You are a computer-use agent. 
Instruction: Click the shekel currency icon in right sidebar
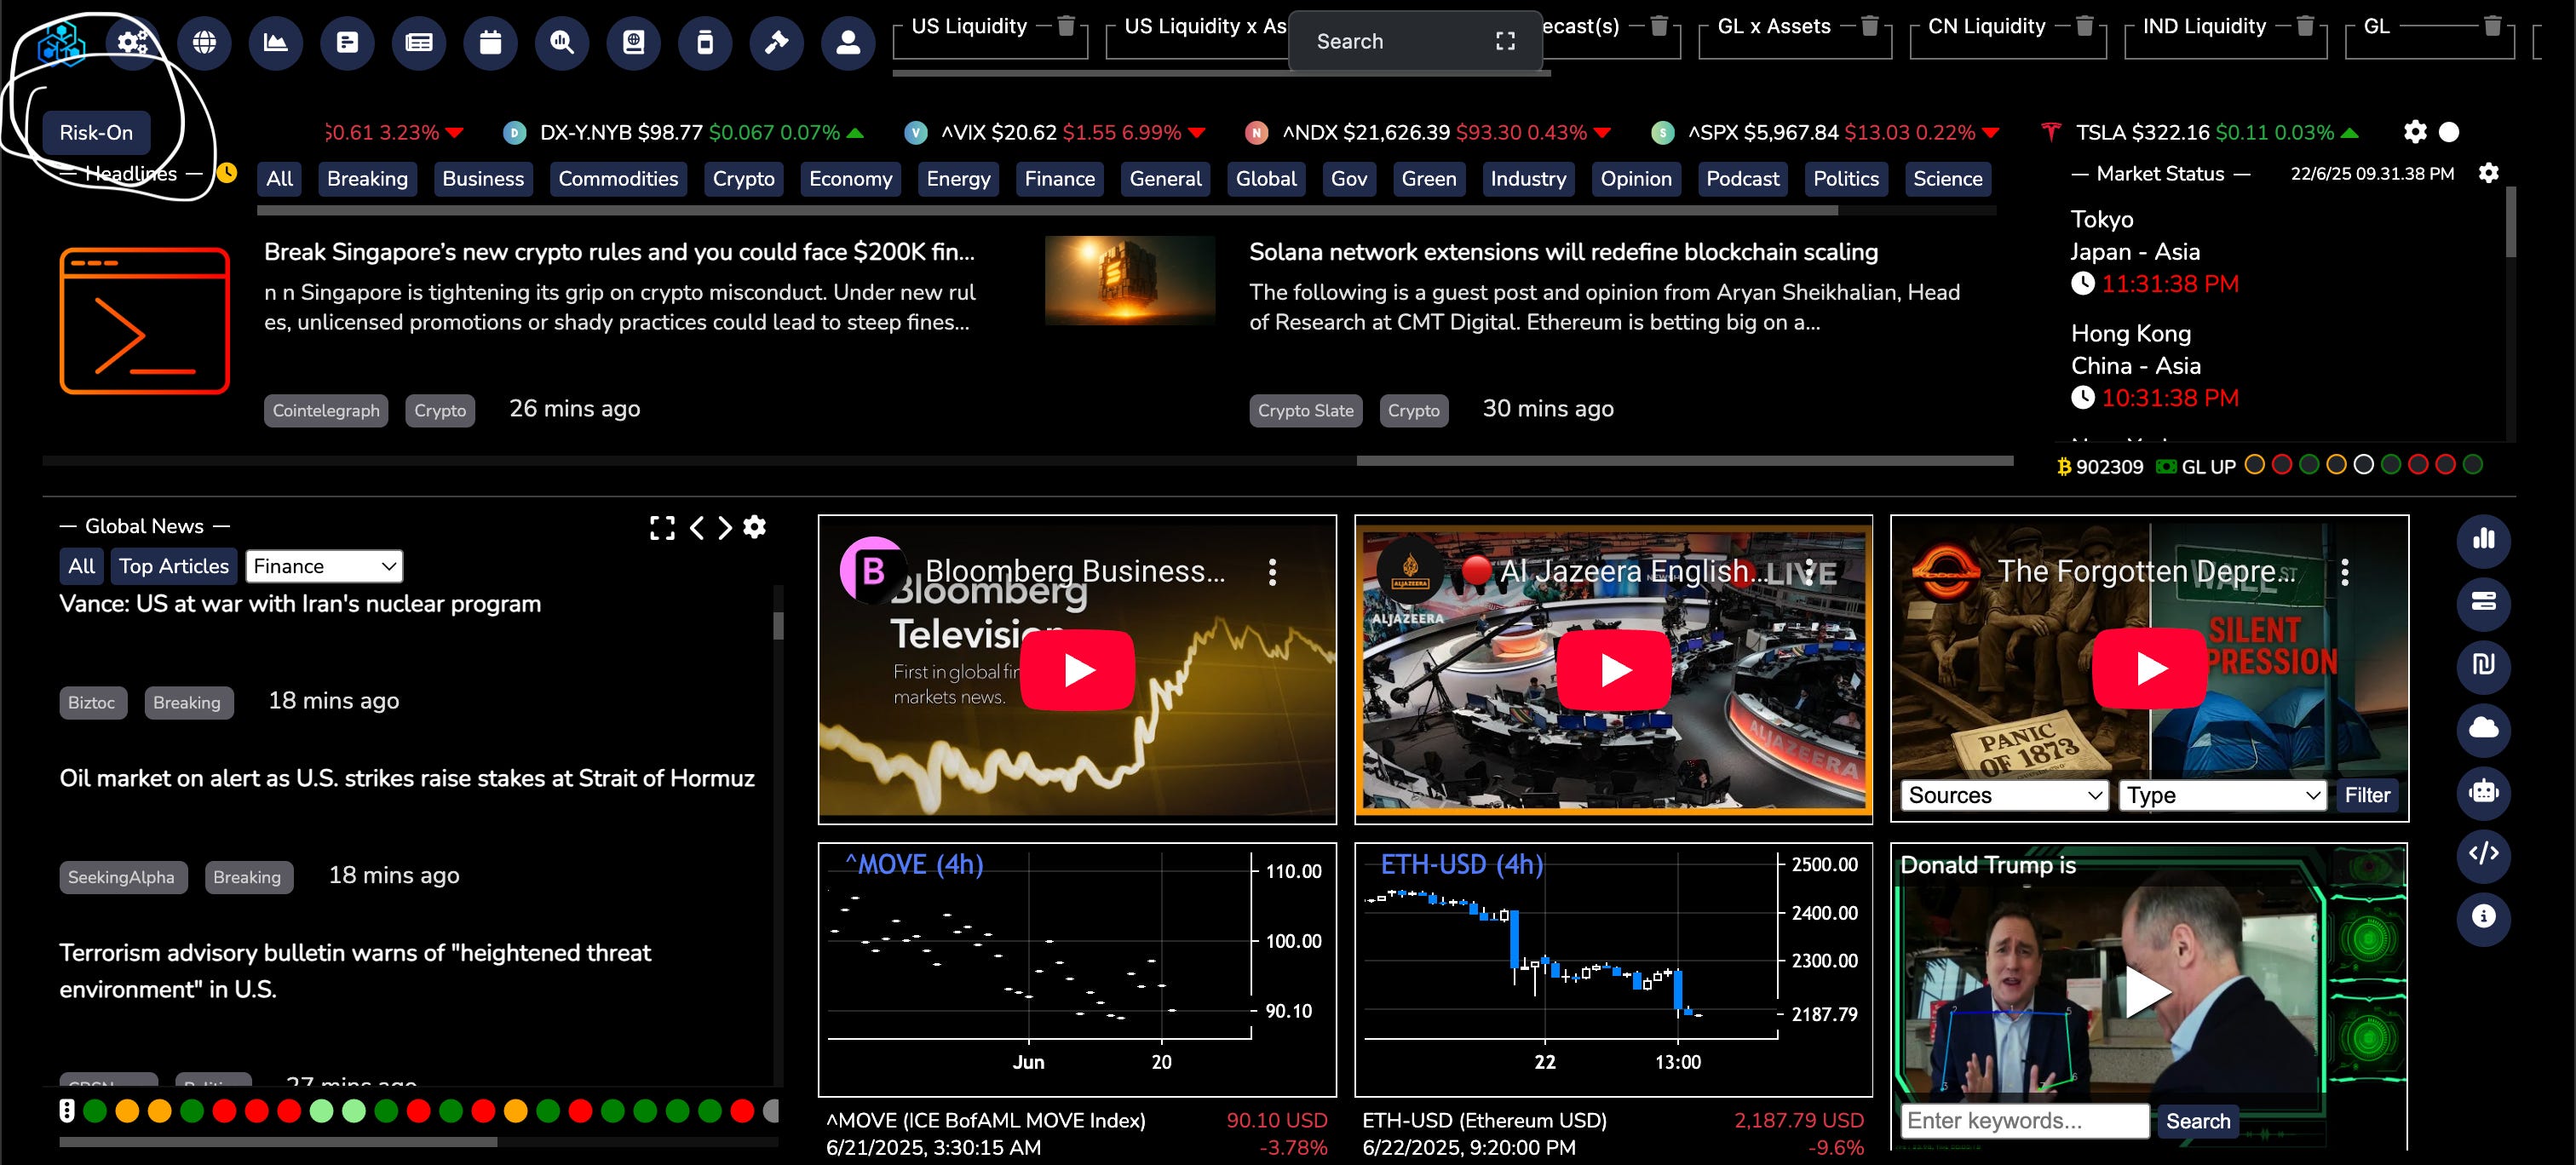[2483, 666]
